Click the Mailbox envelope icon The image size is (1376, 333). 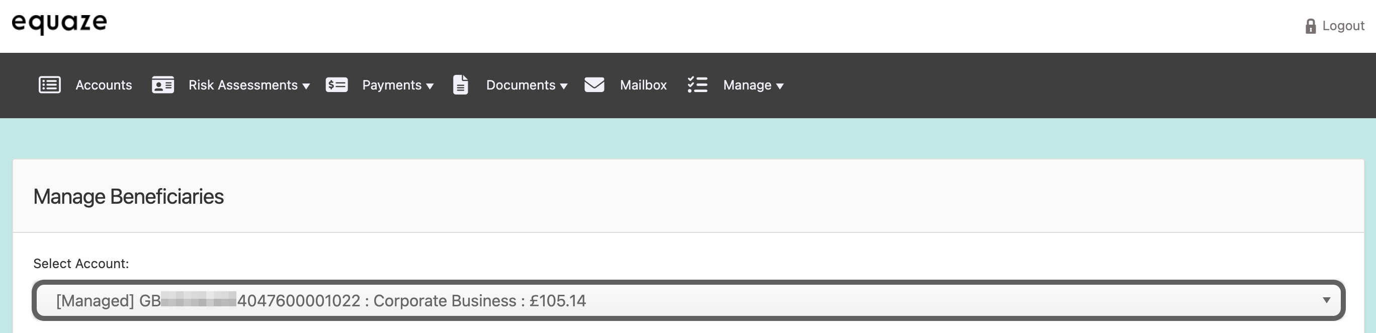(x=594, y=85)
